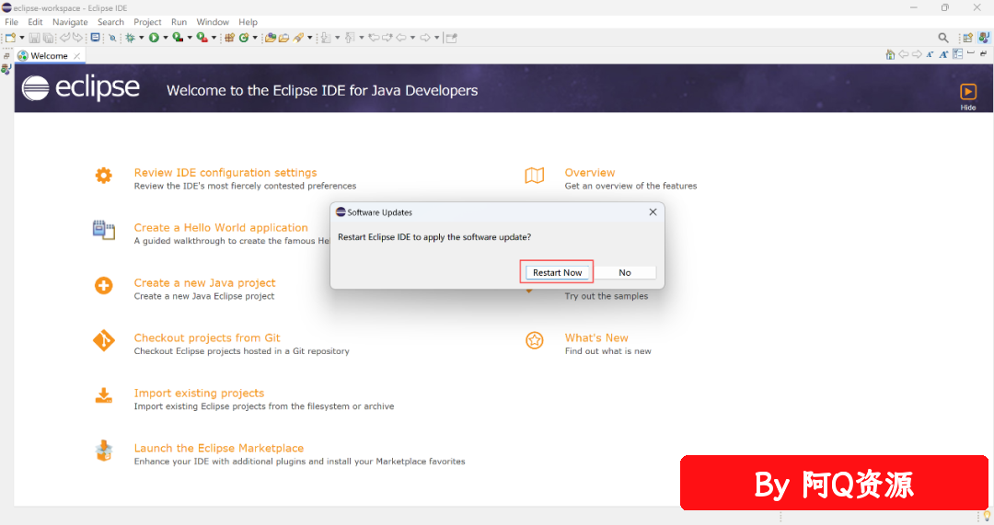Click the Debug bug icon
994x525 pixels.
click(x=130, y=38)
